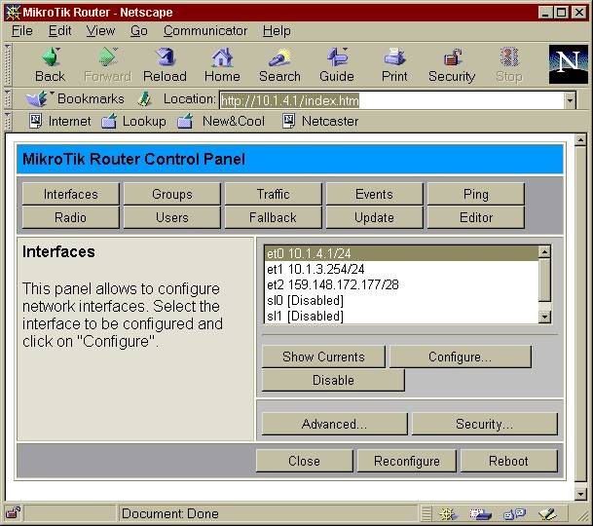Open the Help menu
The width and height of the screenshot is (593, 526).
[x=277, y=30]
